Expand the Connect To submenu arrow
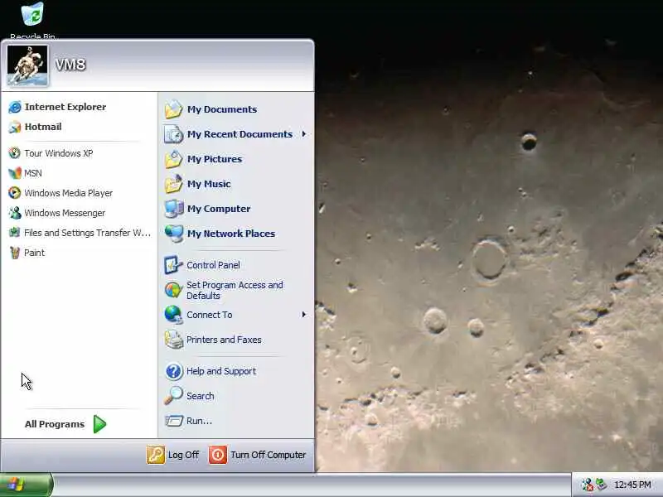663x497 pixels. click(x=303, y=315)
